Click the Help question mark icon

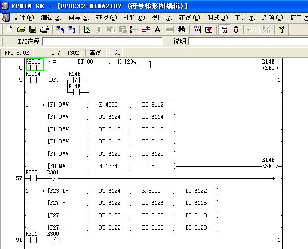(x=282, y=30)
